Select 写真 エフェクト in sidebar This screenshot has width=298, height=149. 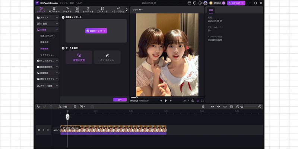pyautogui.click(x=48, y=36)
